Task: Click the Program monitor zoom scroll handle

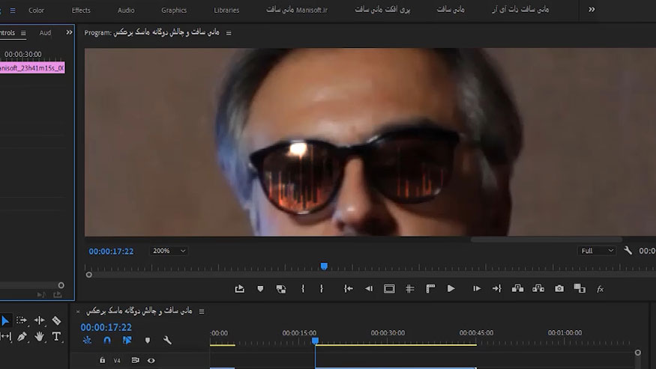Action: coord(88,275)
